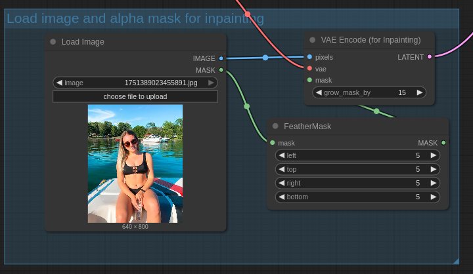This screenshot has width=473, height=274.
Task: Select the VAE Encode (for Inpainting) title
Action: [x=371, y=40]
